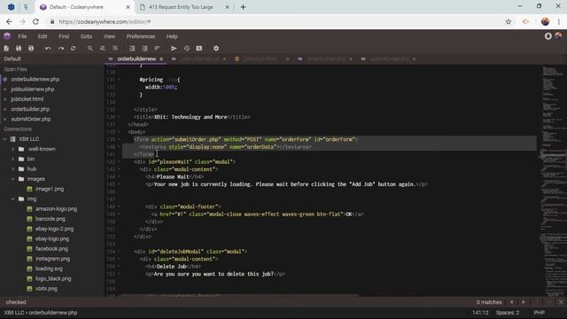Go to previous search match arrow
This screenshot has height=319, width=567.
[x=511, y=302]
